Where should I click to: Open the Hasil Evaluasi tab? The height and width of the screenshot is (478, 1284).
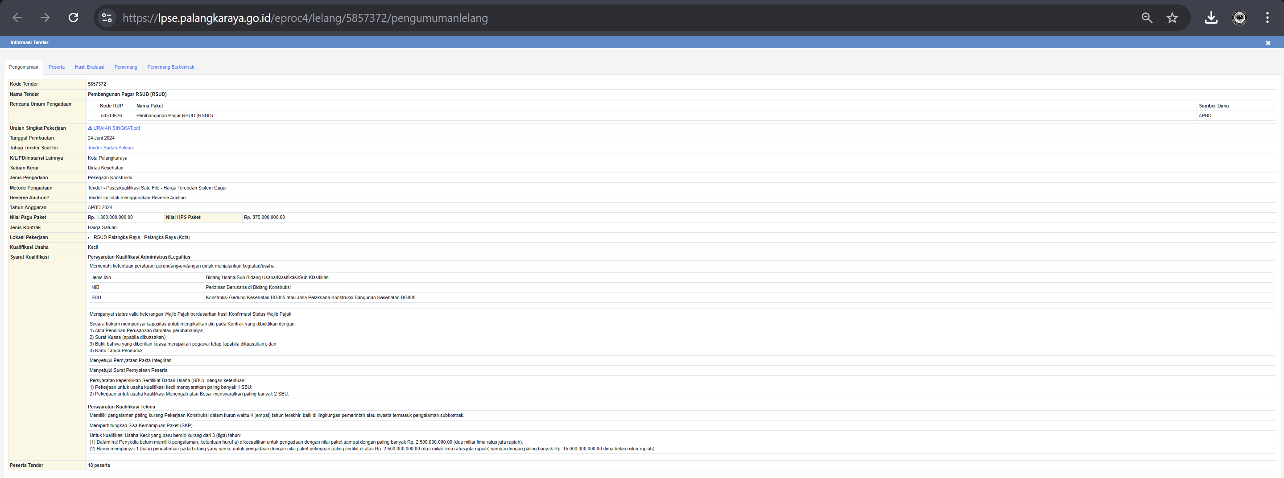click(x=89, y=67)
